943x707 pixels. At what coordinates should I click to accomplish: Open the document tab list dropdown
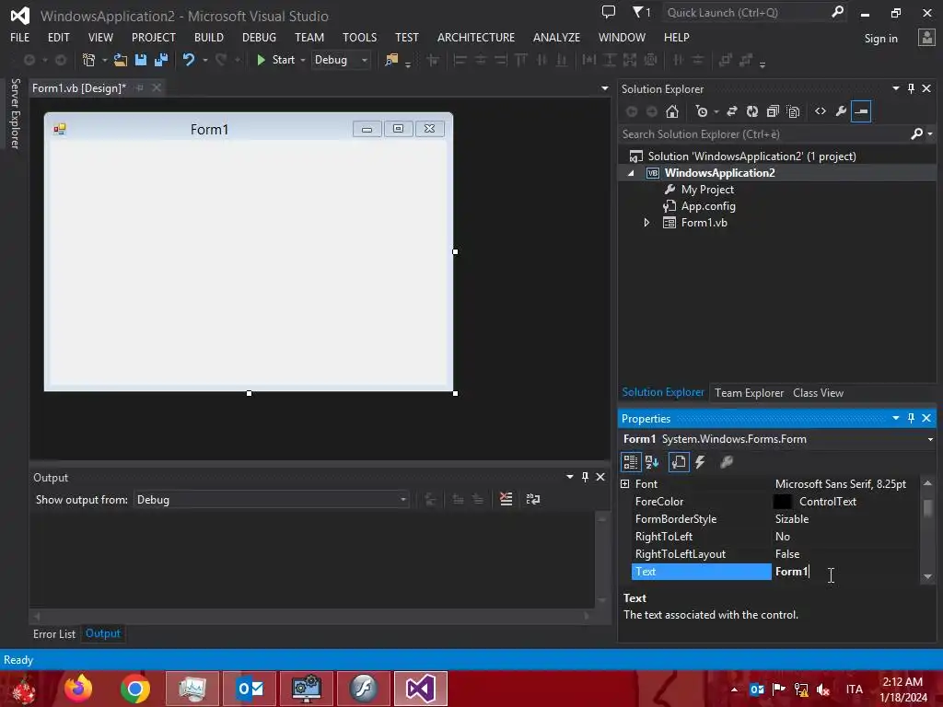click(x=604, y=88)
